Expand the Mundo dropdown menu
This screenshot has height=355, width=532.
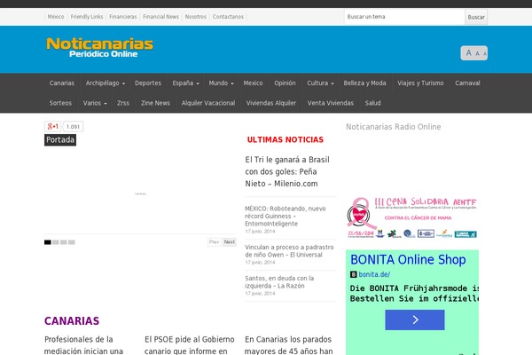(x=221, y=83)
